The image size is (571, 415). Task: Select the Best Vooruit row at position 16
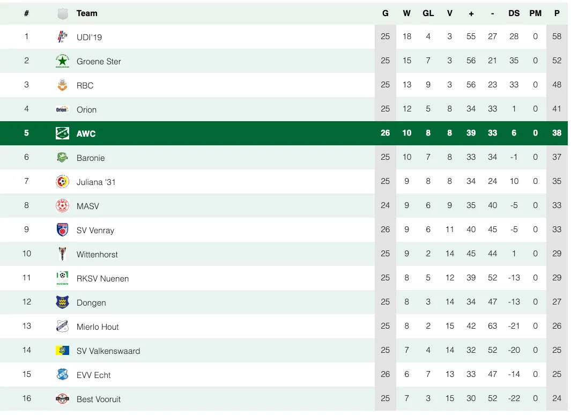pyautogui.click(x=284, y=398)
